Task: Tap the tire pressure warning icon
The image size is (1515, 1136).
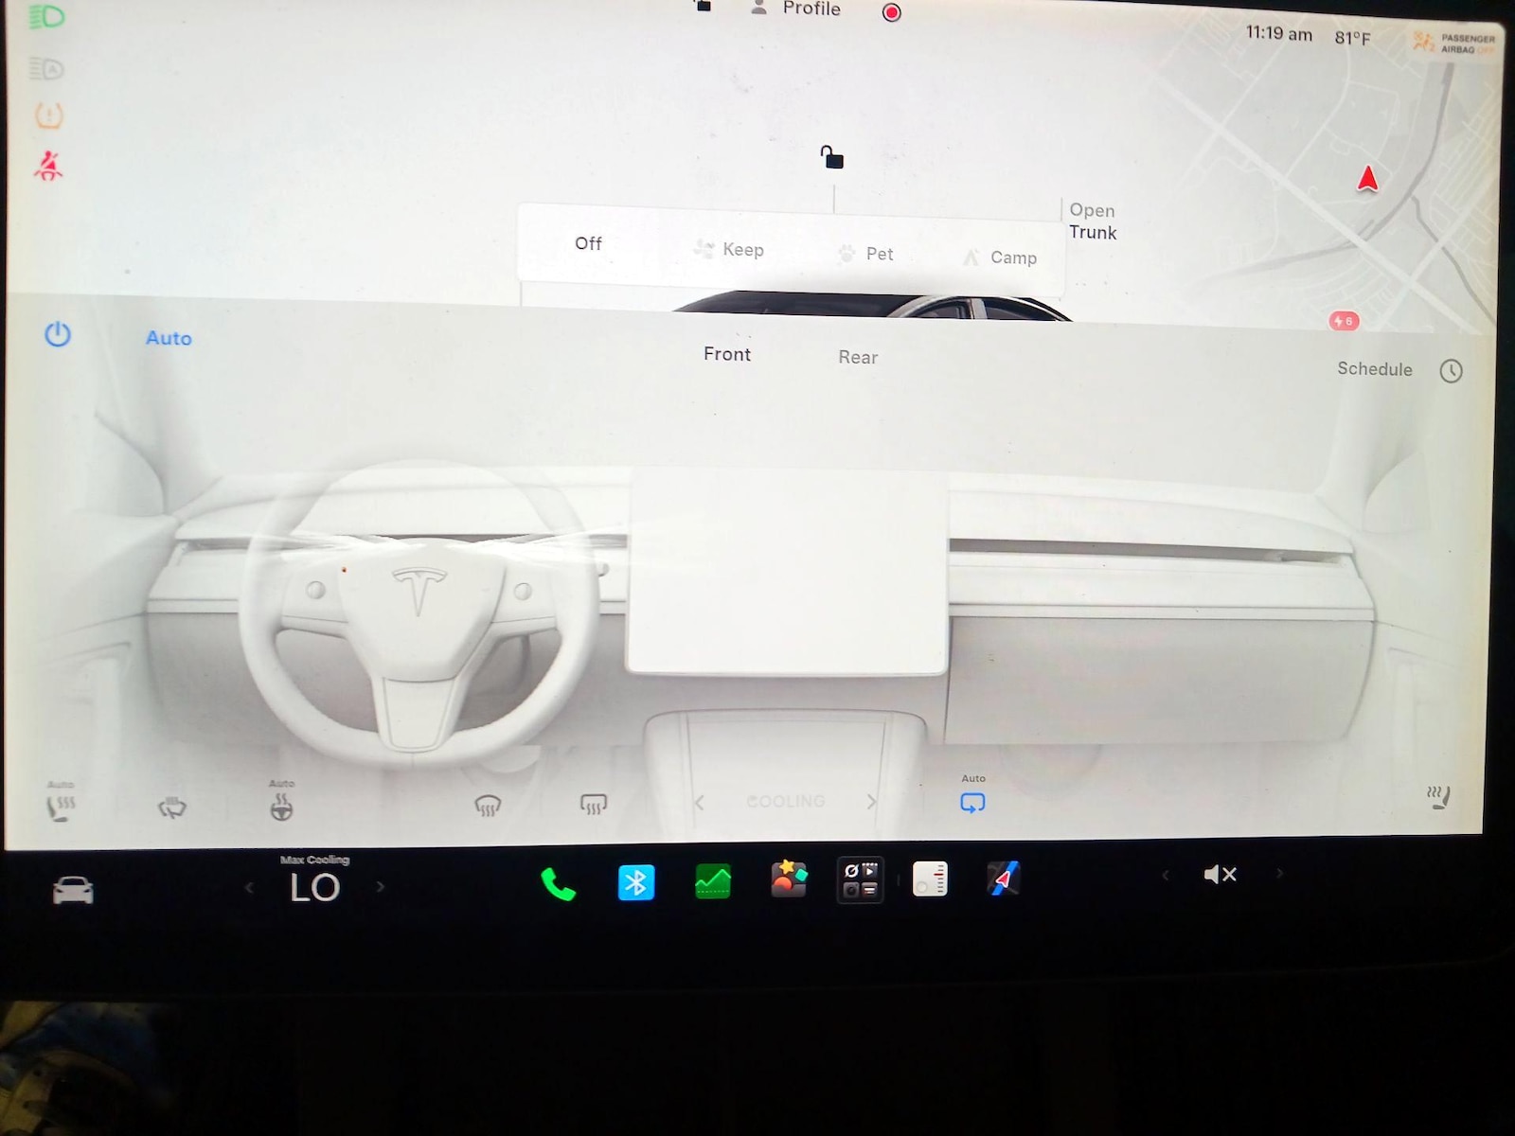Action: (48, 115)
